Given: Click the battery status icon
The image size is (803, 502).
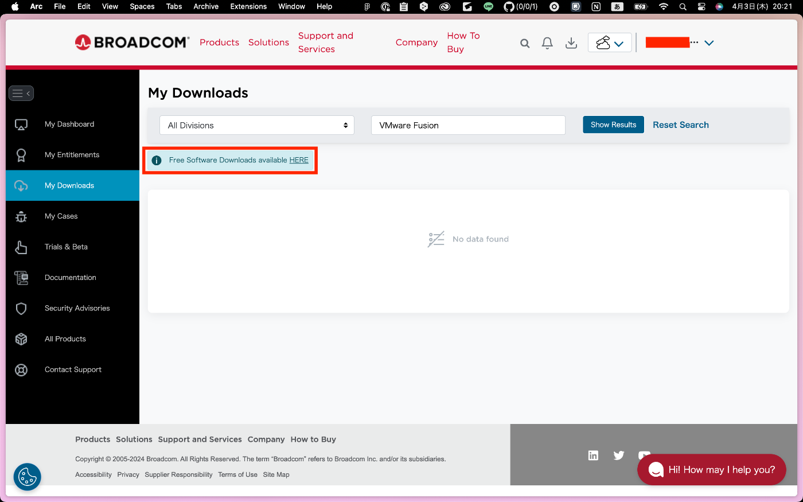Looking at the screenshot, I should 641,6.
